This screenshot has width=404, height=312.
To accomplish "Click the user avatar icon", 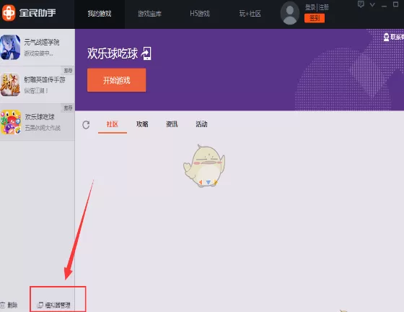I will pos(290,14).
